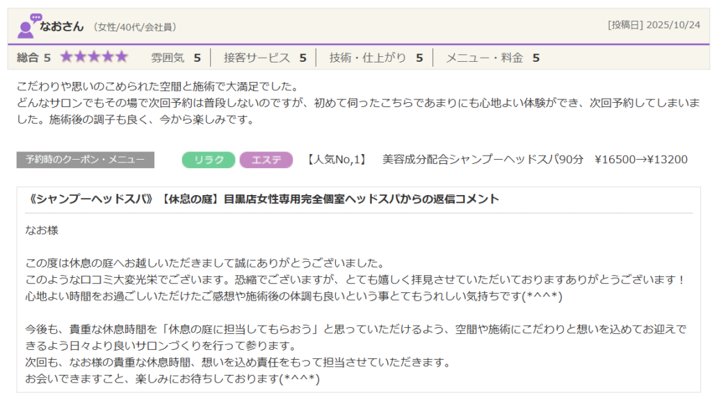This screenshot has height=400, width=712.
Task: Click the purple reviewer avatar icon
Action: tap(26, 26)
